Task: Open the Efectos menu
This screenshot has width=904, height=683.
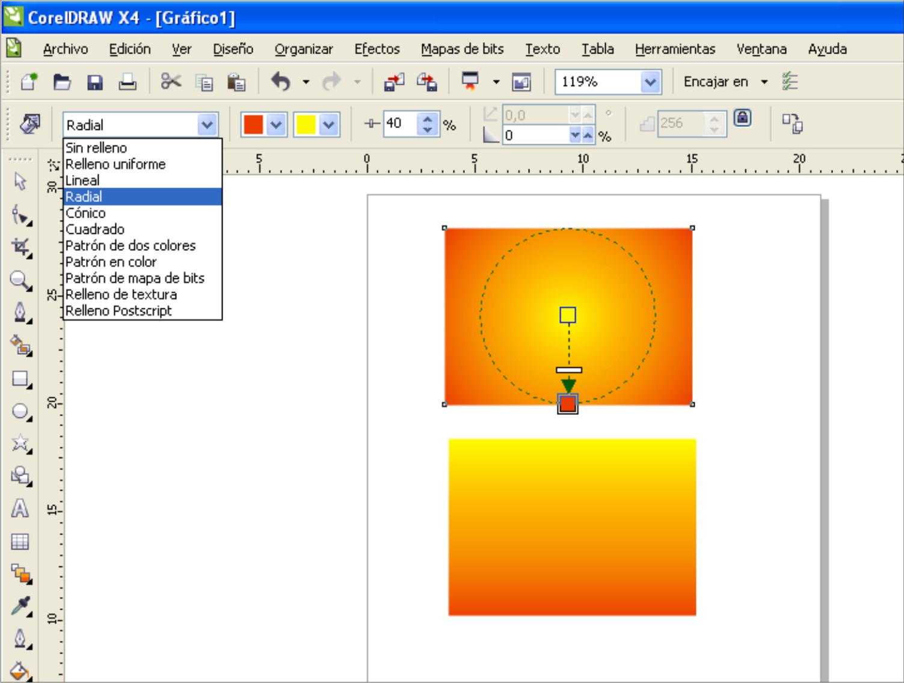Action: 377,49
